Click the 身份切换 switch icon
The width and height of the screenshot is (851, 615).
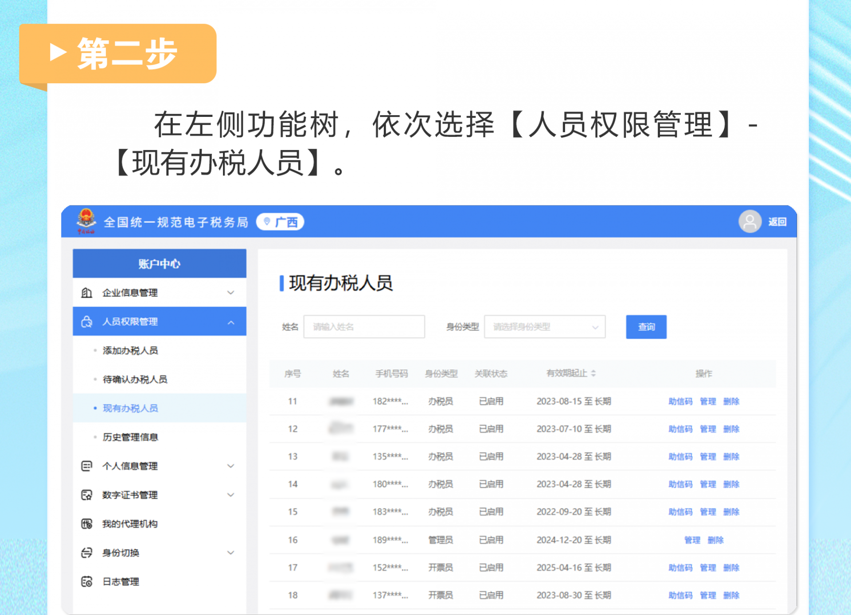(87, 553)
